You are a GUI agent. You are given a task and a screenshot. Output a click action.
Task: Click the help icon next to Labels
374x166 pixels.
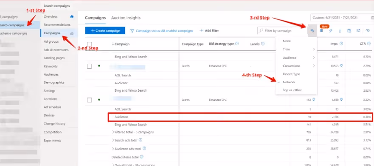click(x=263, y=44)
